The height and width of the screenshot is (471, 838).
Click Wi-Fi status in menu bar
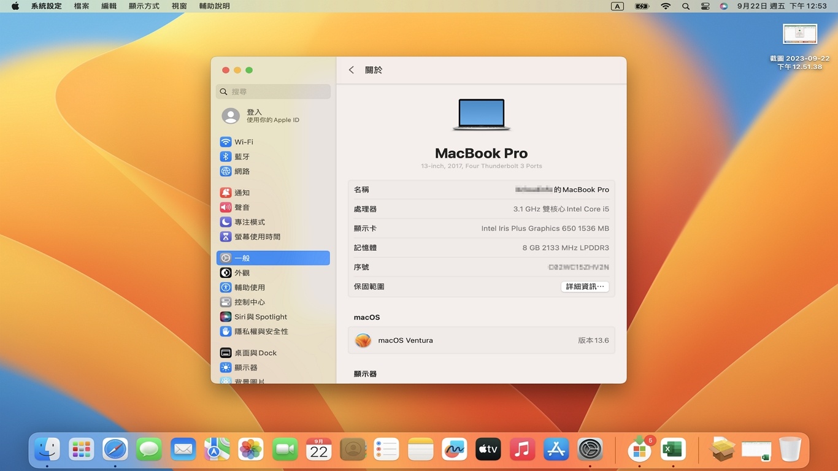(666, 6)
